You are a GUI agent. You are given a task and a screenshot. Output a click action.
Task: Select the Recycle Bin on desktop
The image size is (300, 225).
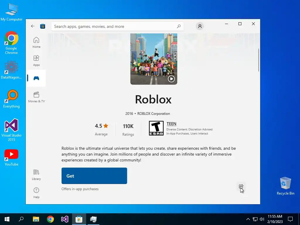pyautogui.click(x=285, y=186)
